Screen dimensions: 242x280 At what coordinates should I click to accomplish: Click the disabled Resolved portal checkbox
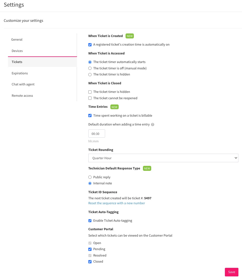(90, 255)
